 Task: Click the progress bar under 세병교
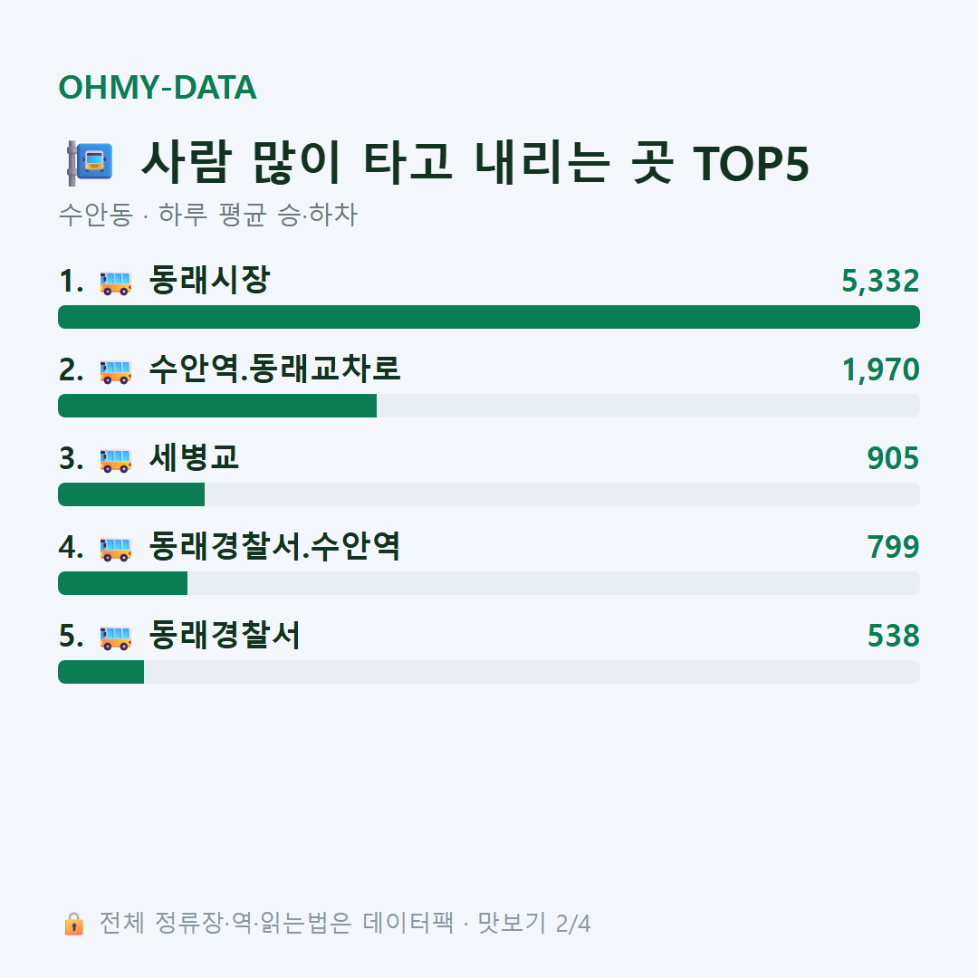point(489,494)
